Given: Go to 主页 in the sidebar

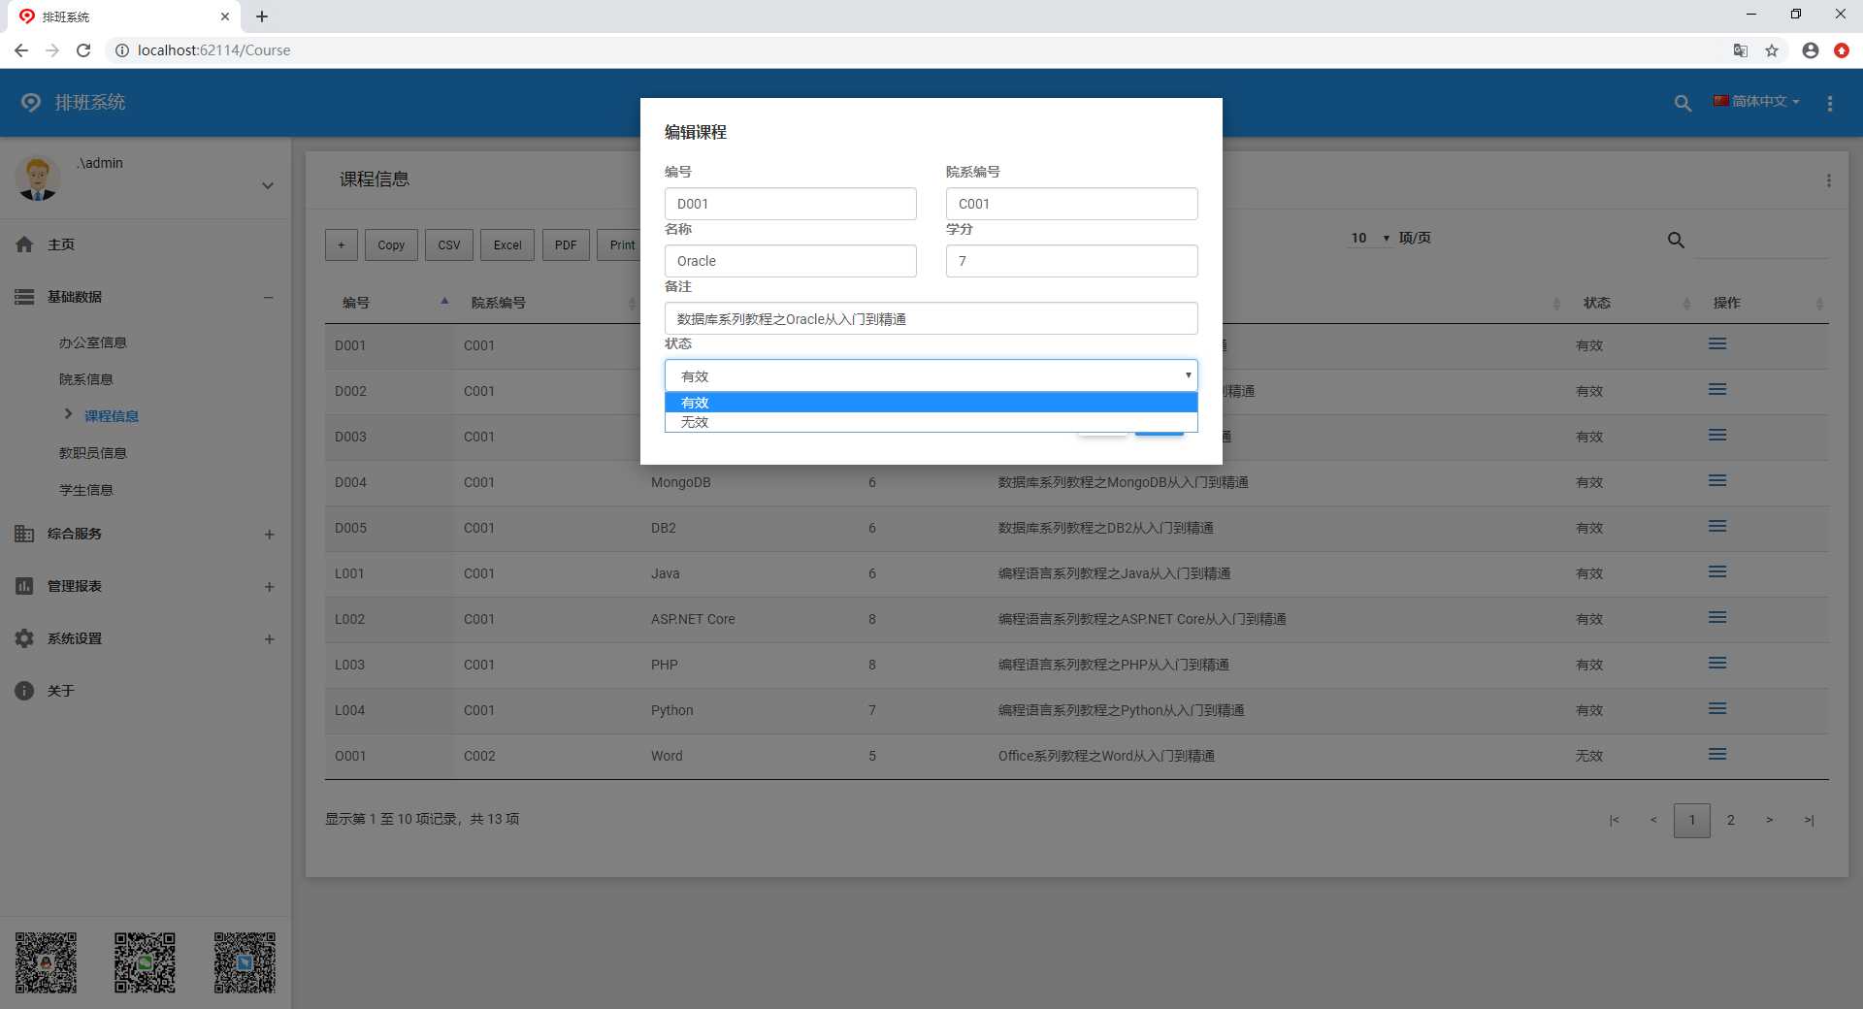Looking at the screenshot, I should pyautogui.click(x=61, y=244).
